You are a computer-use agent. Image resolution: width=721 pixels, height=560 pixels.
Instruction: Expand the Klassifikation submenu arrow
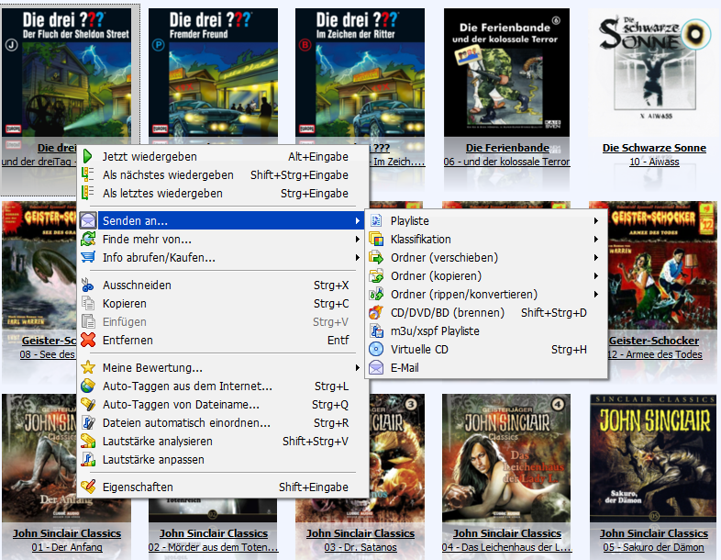pyautogui.click(x=596, y=240)
